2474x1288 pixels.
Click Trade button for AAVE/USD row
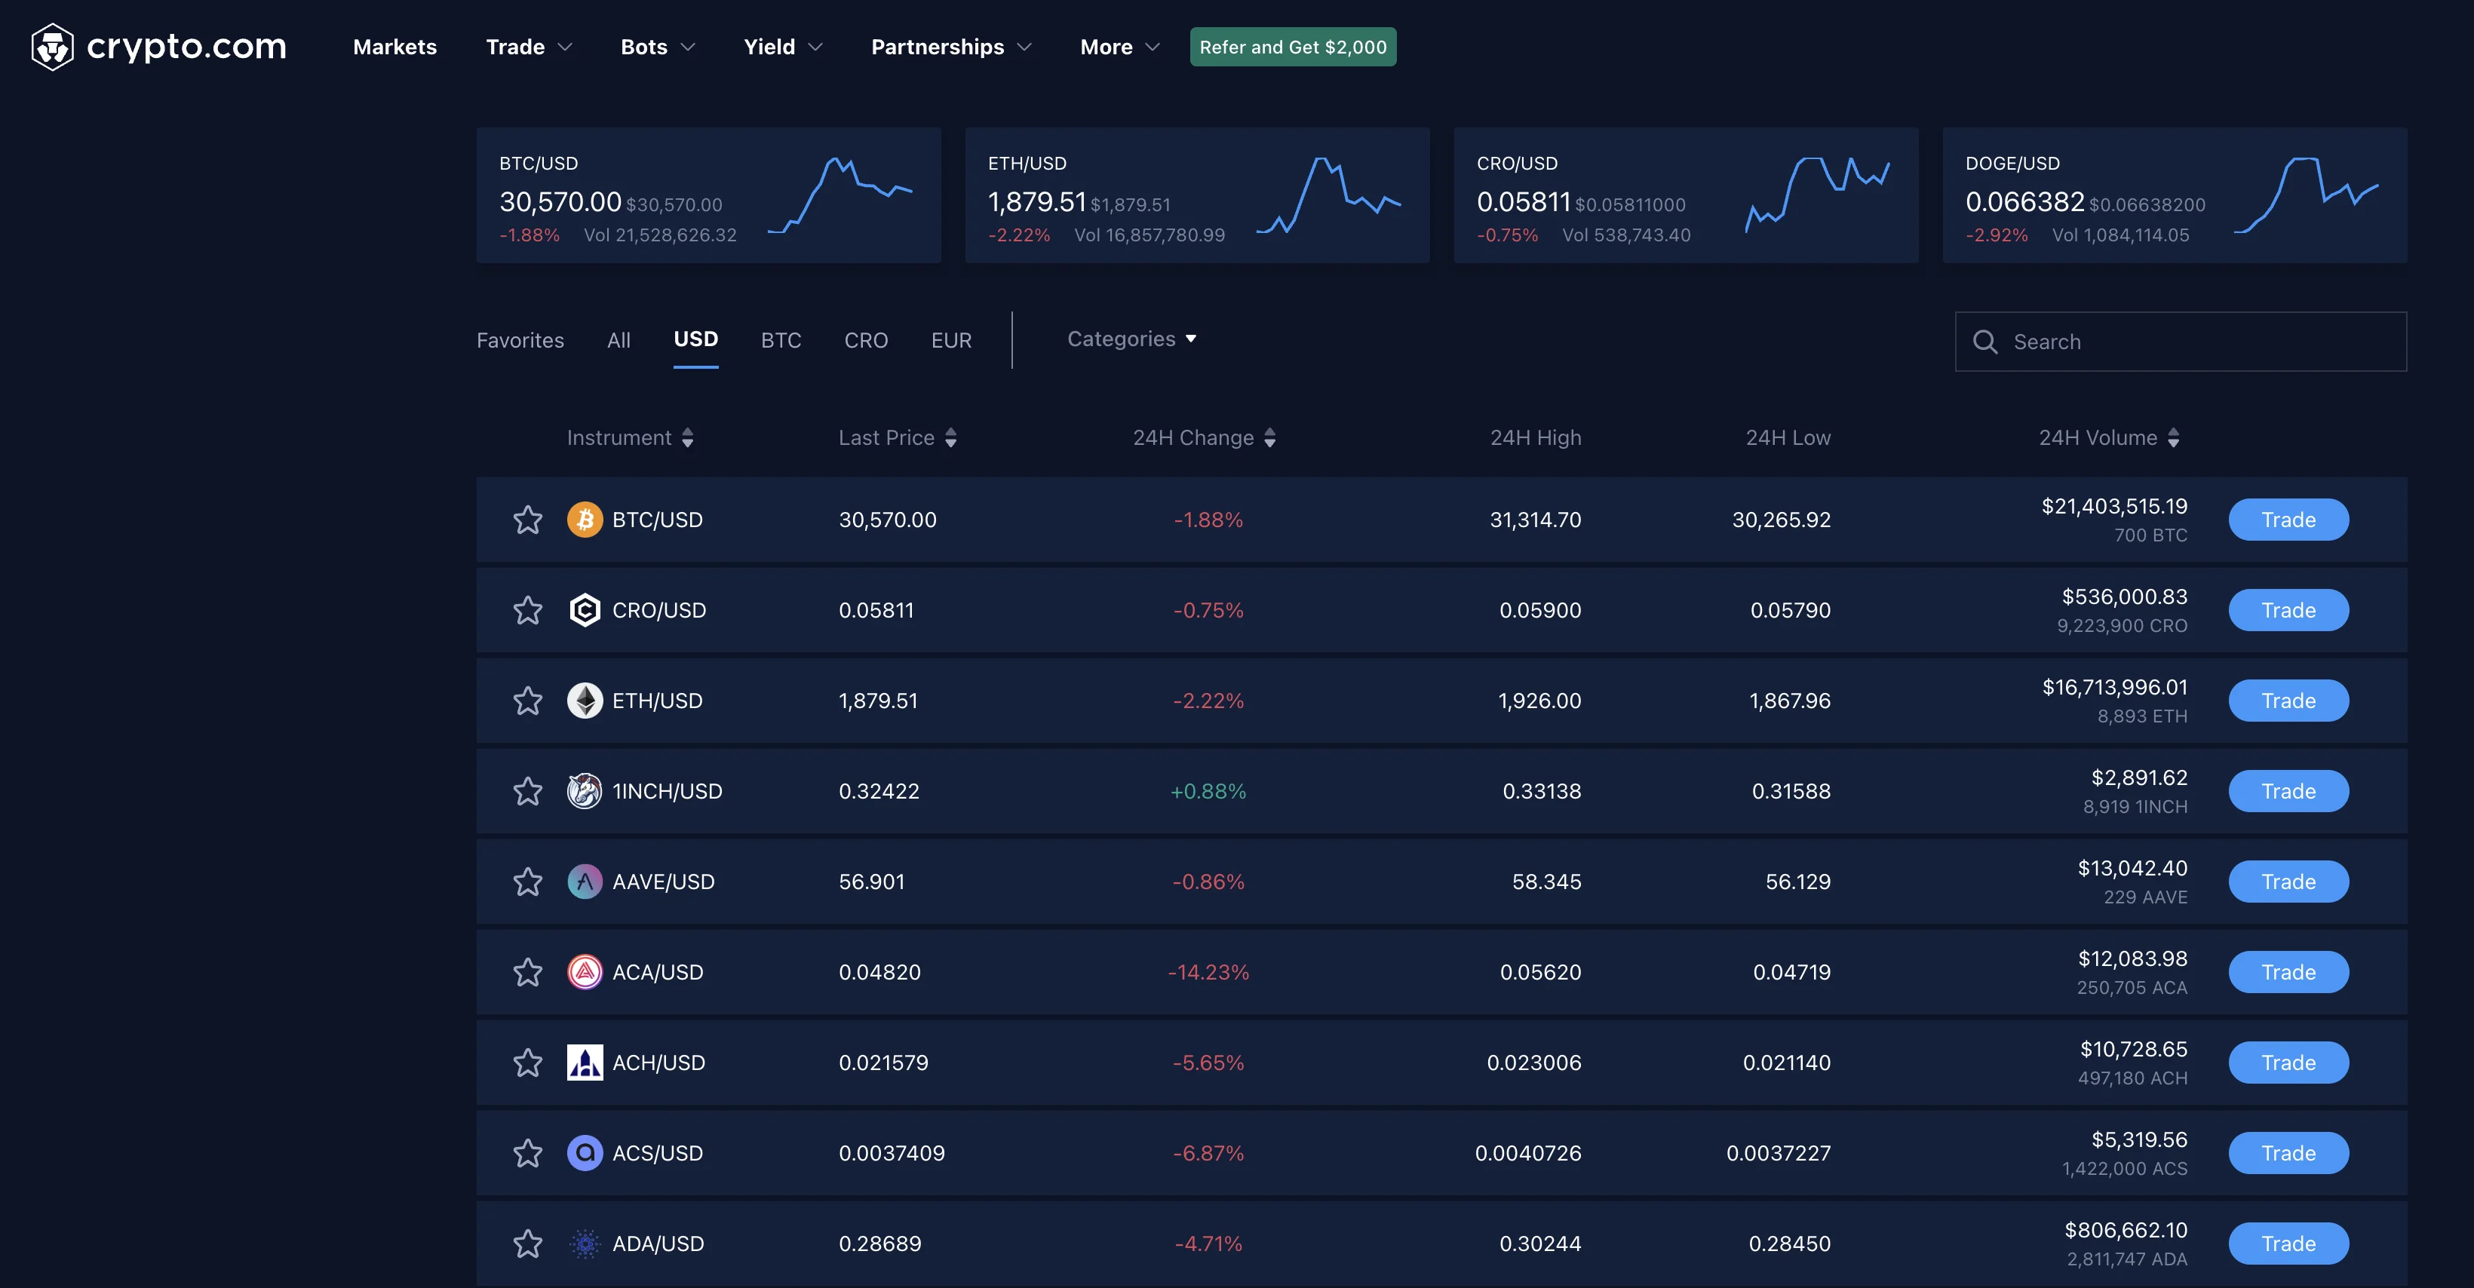2288,882
